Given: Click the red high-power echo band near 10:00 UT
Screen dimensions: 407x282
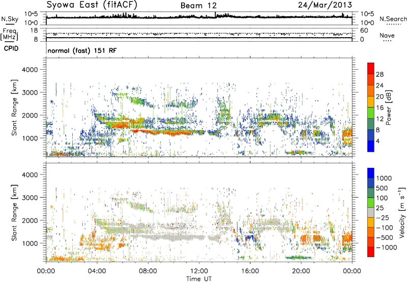Looking at the screenshot, I should point(171,132).
